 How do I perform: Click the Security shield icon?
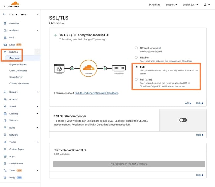tap(5, 92)
